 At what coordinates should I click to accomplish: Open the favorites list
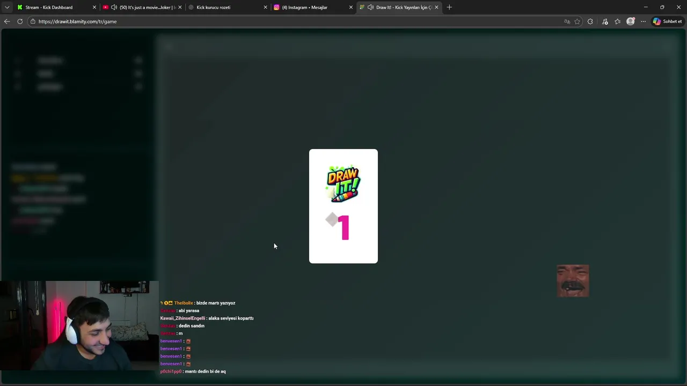tap(618, 21)
